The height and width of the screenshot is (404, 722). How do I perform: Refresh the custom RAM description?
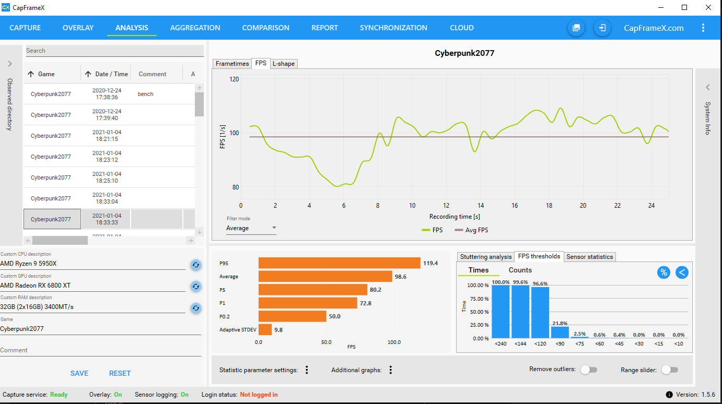point(196,308)
